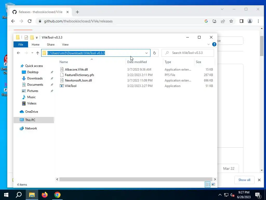Go up one folder level

(x=38, y=53)
